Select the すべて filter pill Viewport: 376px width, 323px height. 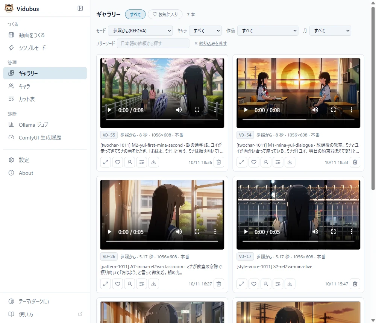(x=135, y=14)
